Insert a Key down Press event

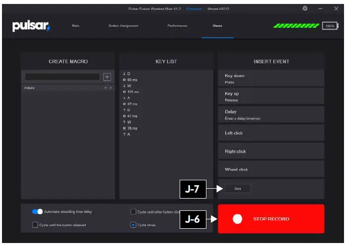(x=271, y=79)
